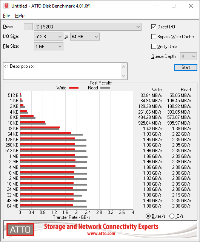Click the 2.22 GB/s read value
The width and height of the screenshot is (200, 242).
(x=182, y=134)
